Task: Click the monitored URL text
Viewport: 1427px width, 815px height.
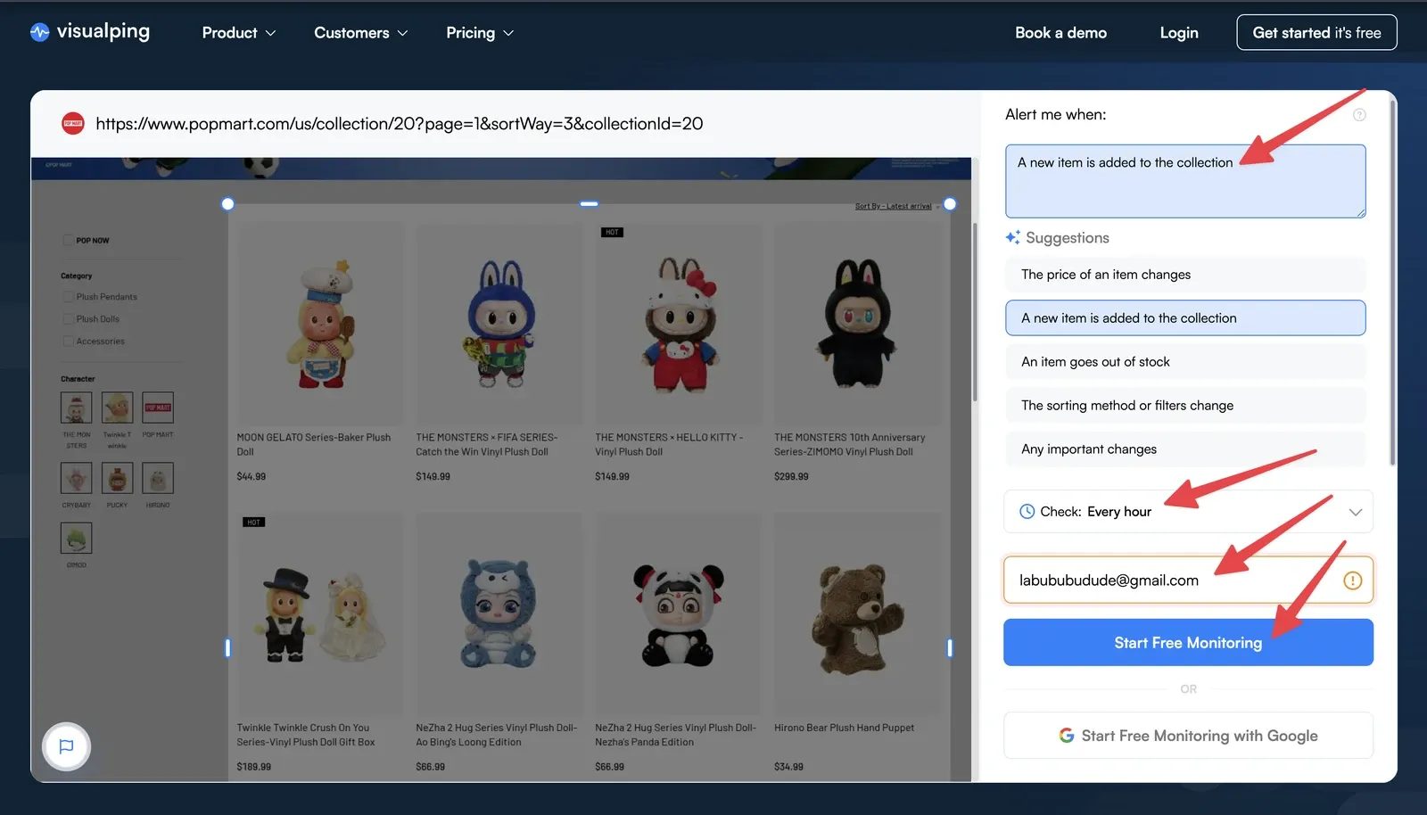Action: click(399, 124)
